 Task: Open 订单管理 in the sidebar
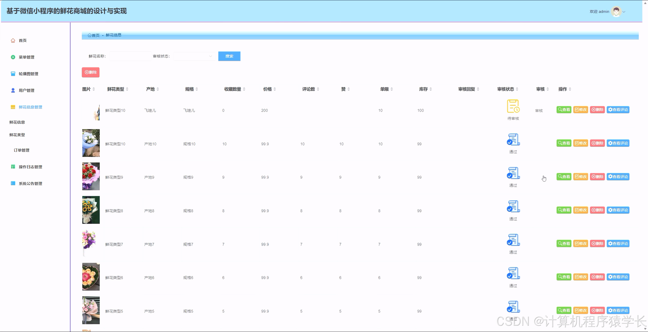tap(22, 150)
